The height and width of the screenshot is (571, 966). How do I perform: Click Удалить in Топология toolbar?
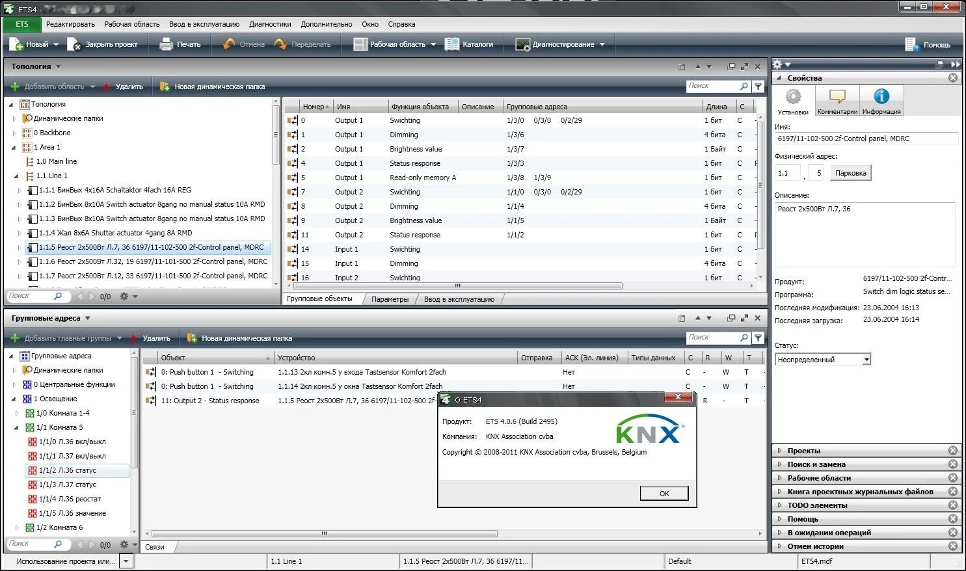click(122, 86)
